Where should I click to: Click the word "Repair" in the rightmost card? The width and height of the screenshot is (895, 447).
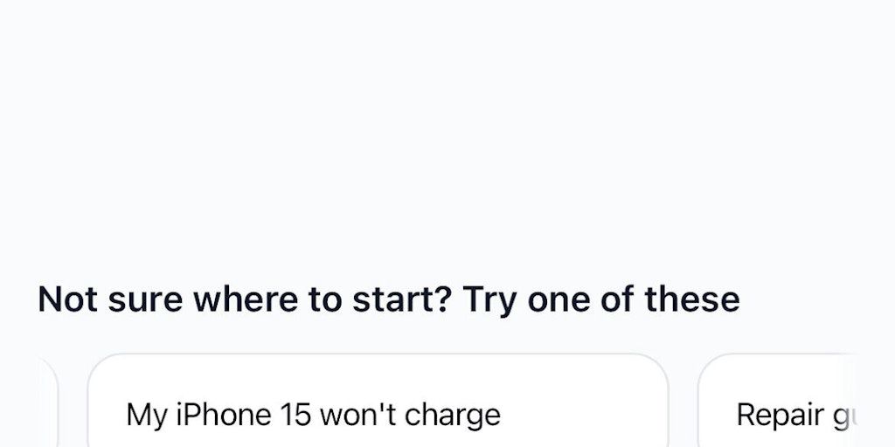[x=778, y=415]
